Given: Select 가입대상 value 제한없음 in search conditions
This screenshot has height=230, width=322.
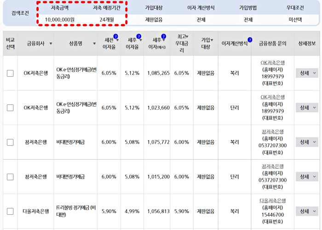Looking at the screenshot, I should coord(154,20).
